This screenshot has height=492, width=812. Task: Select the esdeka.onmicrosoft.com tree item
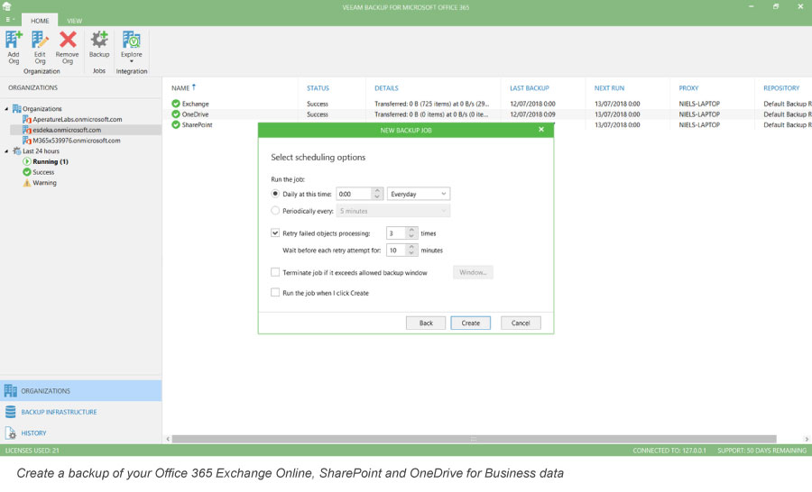click(86, 130)
